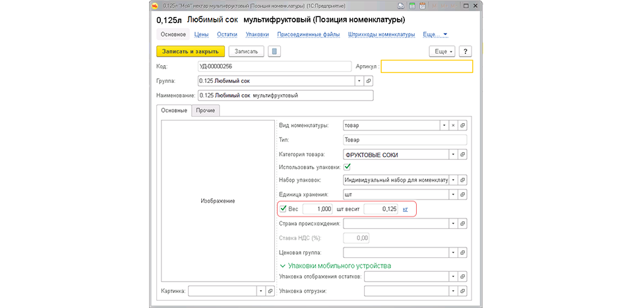The width and height of the screenshot is (633, 308).
Task: Open the Штрихкоды номенклатуры section
Action: (x=382, y=35)
